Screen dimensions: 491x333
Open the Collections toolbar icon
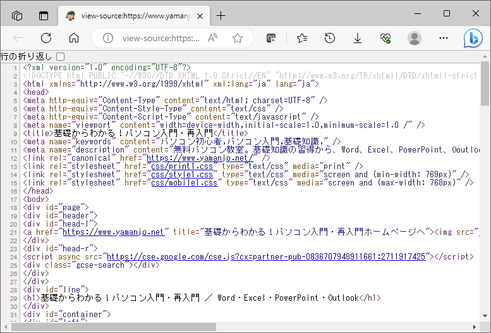click(x=271, y=38)
